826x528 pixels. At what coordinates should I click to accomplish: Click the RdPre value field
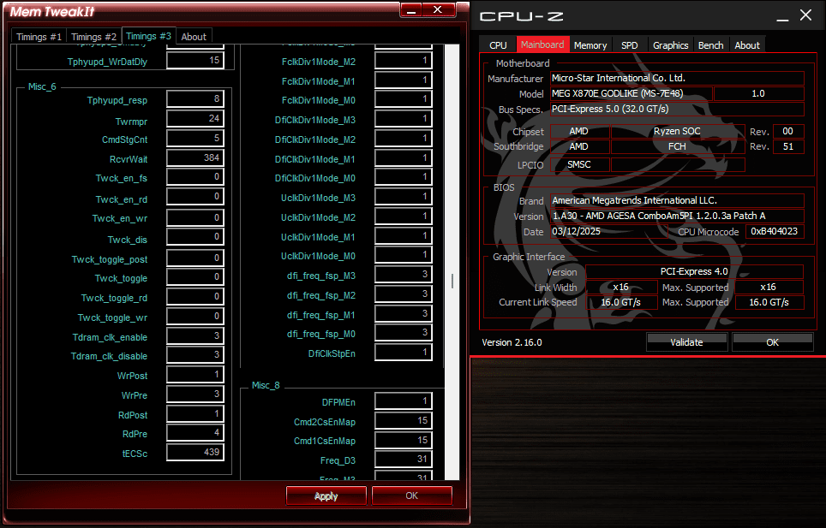click(x=195, y=433)
